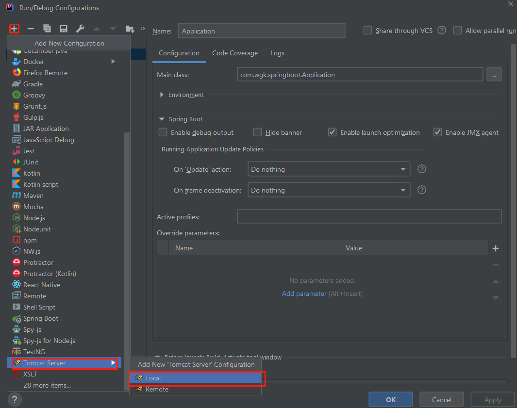Collapse the Spring Boot section
The image size is (517, 408).
pyautogui.click(x=162, y=119)
